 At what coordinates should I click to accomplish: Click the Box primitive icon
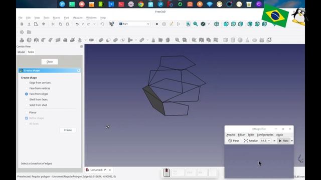226,40
